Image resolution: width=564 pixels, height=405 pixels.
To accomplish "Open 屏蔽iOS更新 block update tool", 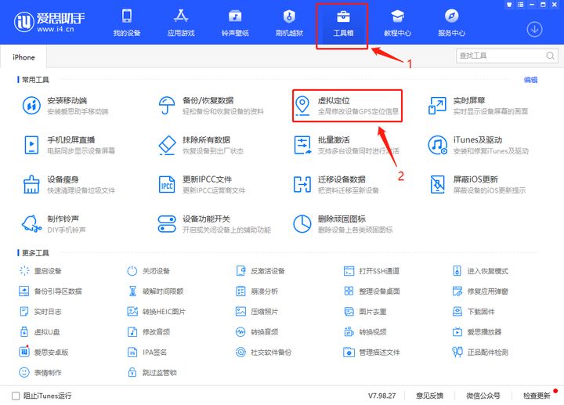I will tap(437, 184).
